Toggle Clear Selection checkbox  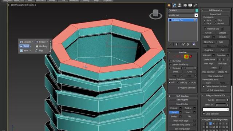(x=204, y=114)
